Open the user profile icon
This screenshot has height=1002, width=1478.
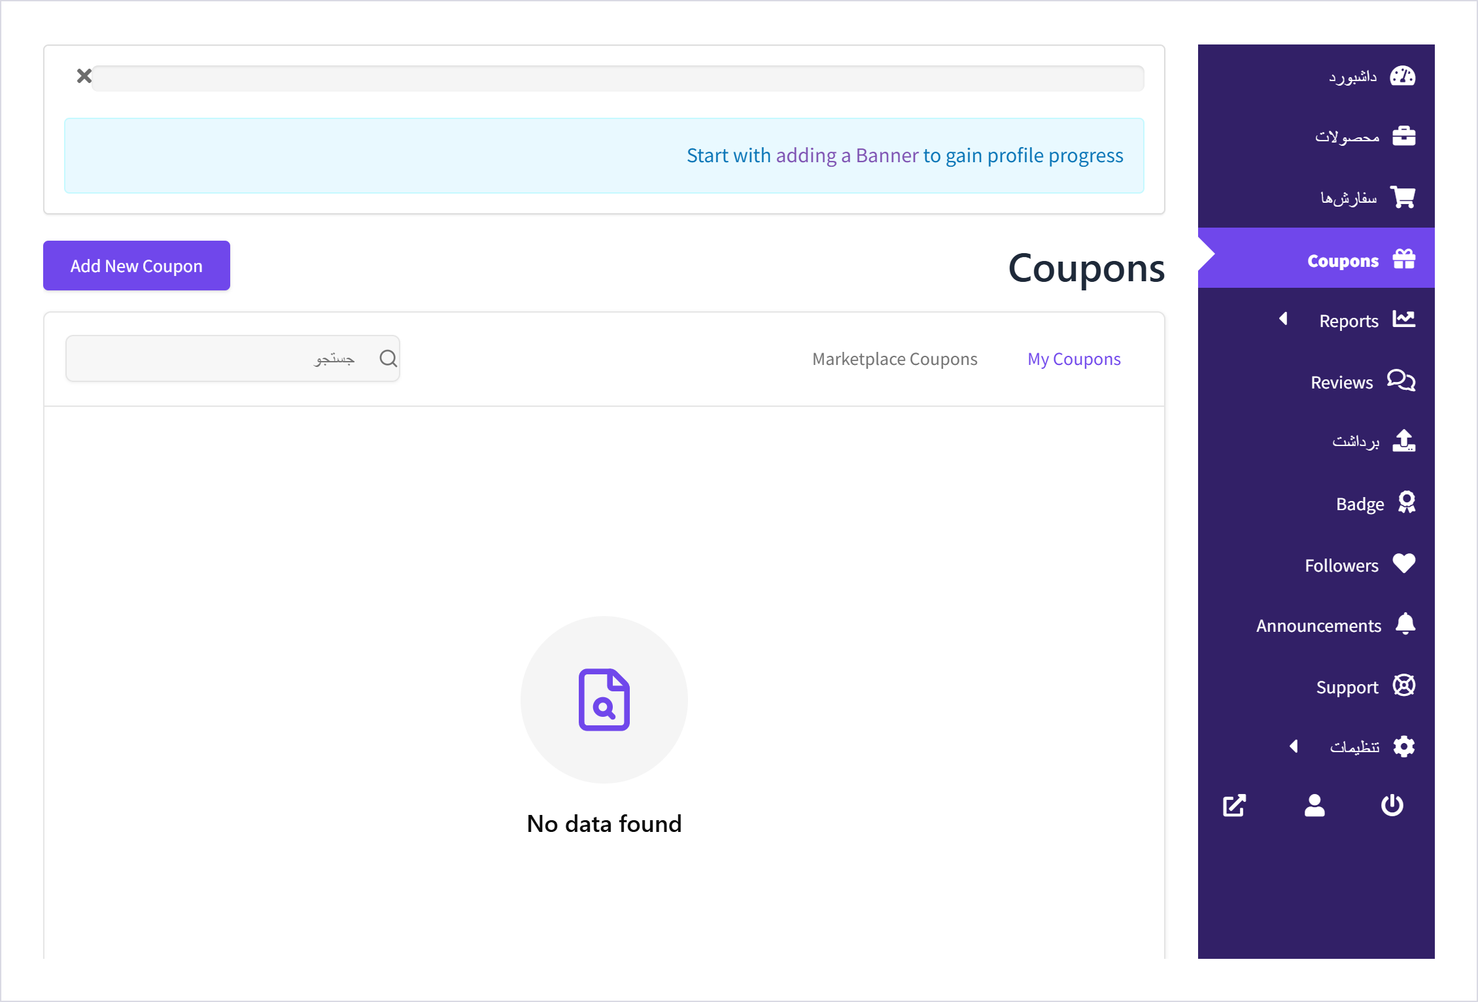[x=1315, y=805]
